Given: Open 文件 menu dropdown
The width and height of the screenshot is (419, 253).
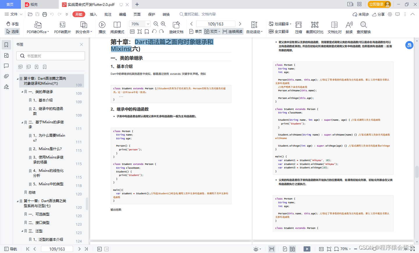Looking at the screenshot, I should pos(13,14).
